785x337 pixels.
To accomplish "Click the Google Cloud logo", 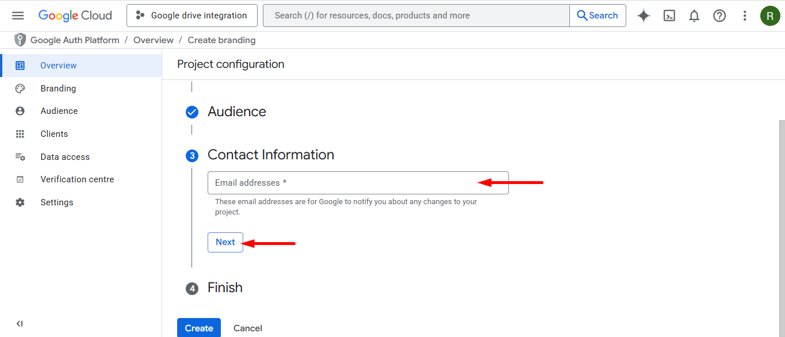I will point(75,16).
